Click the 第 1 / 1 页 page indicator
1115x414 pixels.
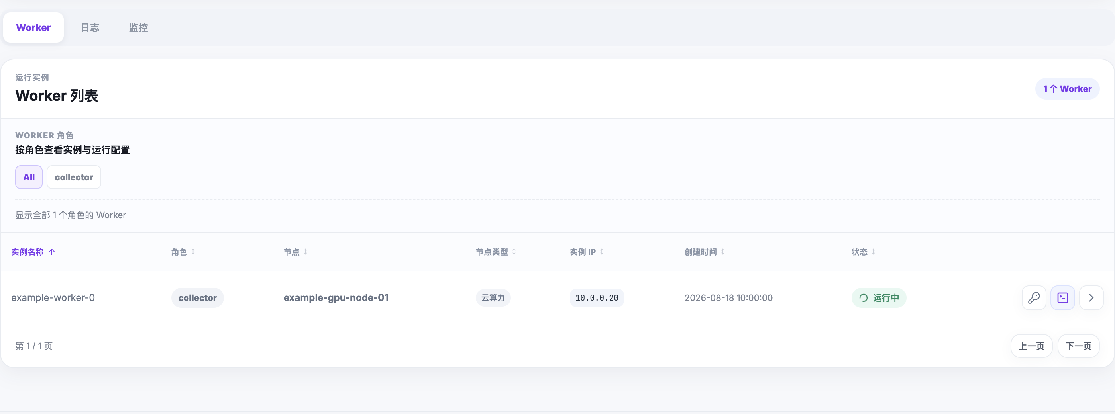coord(34,346)
